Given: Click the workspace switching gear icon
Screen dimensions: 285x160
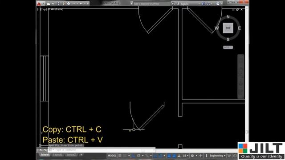Looking at the screenshot, I should (x=192, y=156).
